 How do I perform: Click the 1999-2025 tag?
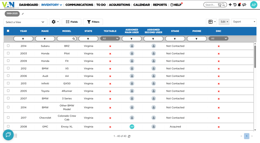12,14
